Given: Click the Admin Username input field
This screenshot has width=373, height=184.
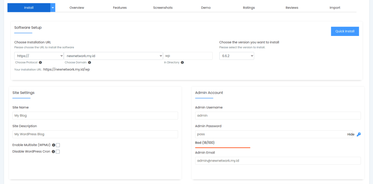Looking at the screenshot, I should [x=278, y=115].
